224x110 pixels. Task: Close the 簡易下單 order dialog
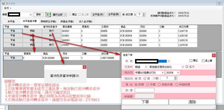pyautogui.click(x=214, y=55)
